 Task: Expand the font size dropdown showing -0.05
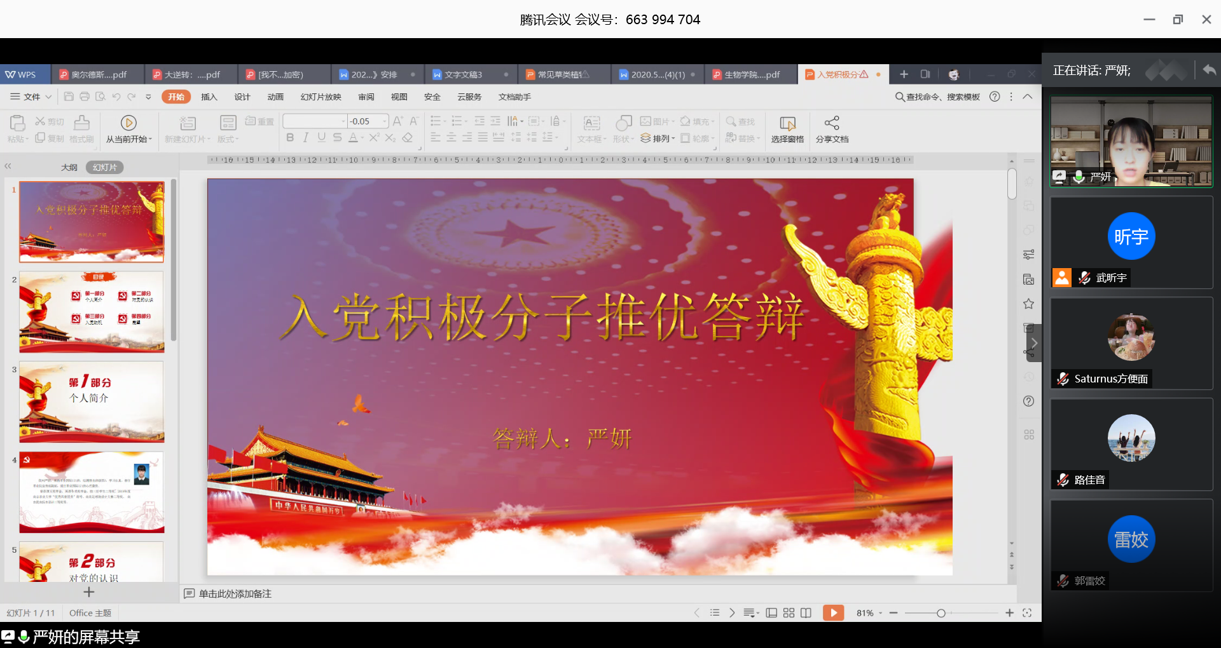tap(385, 121)
